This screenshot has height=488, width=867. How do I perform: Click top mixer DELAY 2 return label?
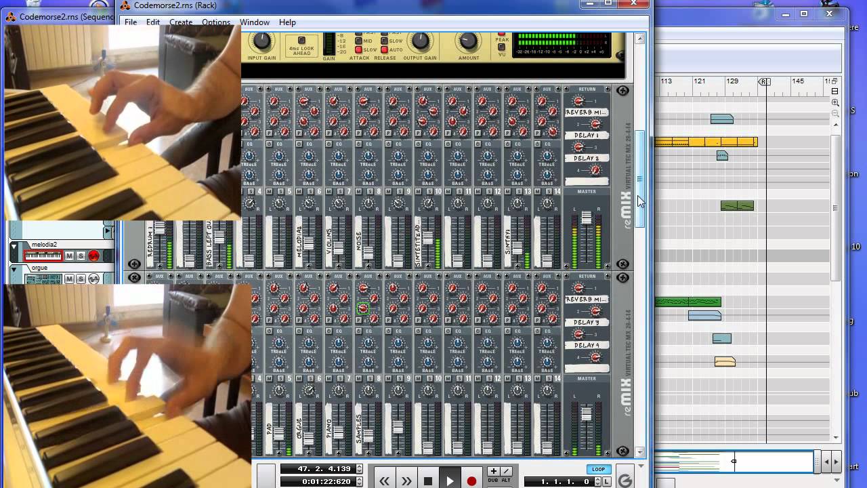(x=587, y=159)
